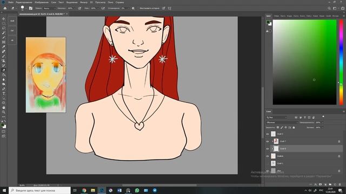The image size is (346, 194).
Task: Open the layer opacity dropdown
Action: coord(322,122)
